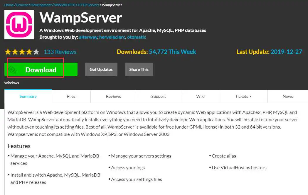Go to Home breadcrumb link
308x195 pixels.
pos(9,5)
